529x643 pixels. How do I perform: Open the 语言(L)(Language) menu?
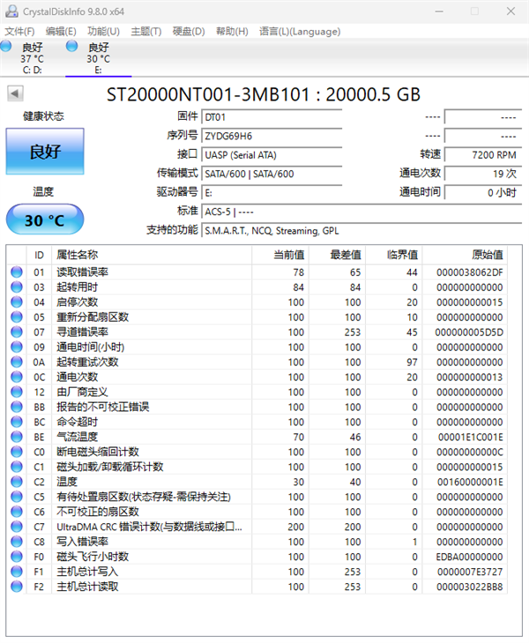(x=300, y=32)
